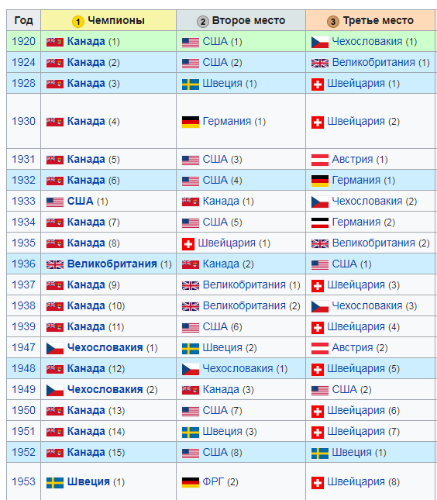Viewport: 437px width, 500px height.
Task: Open the Германия link in 1934 third place
Action: [356, 222]
